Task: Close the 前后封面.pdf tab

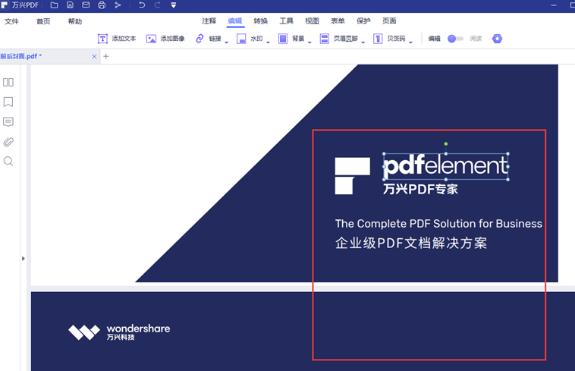Action: (94, 56)
